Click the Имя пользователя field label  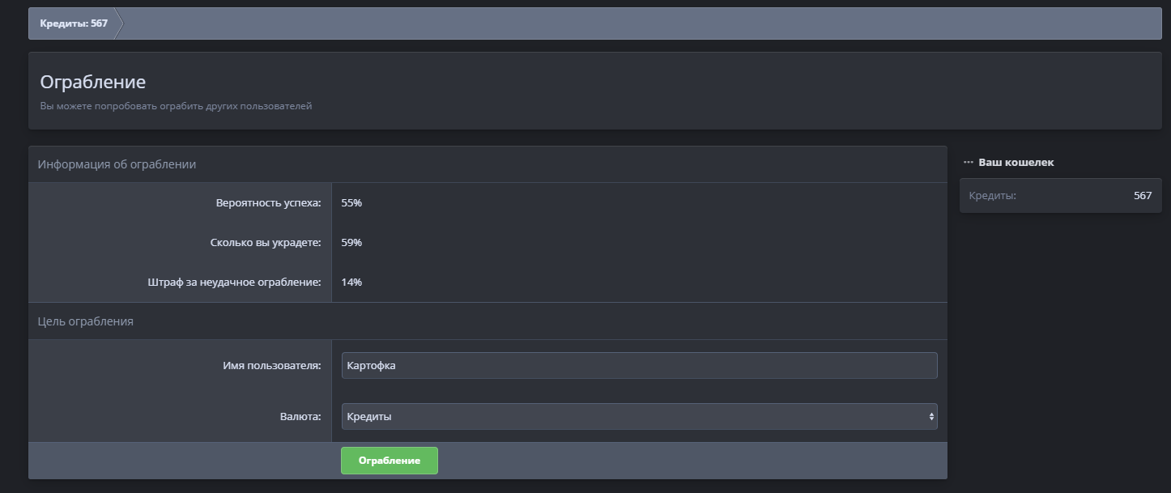[271, 366]
